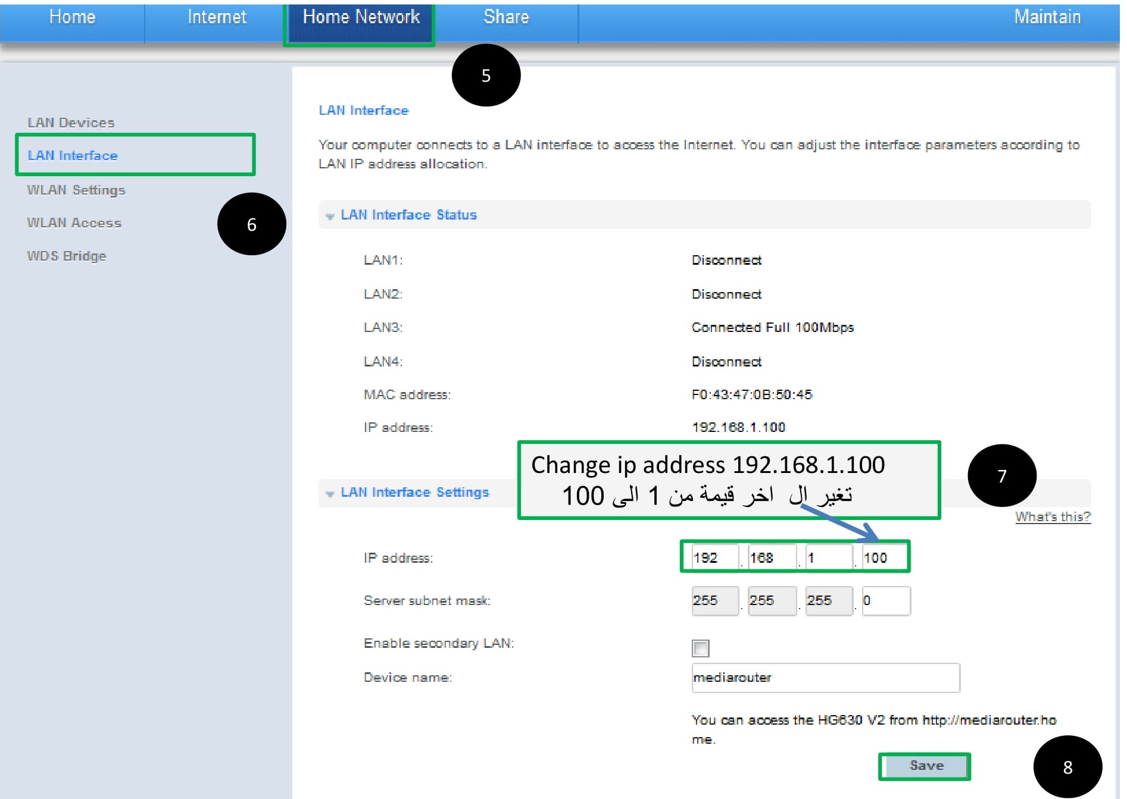Click the Device name text field
The width and height of the screenshot is (1127, 799).
click(x=825, y=678)
